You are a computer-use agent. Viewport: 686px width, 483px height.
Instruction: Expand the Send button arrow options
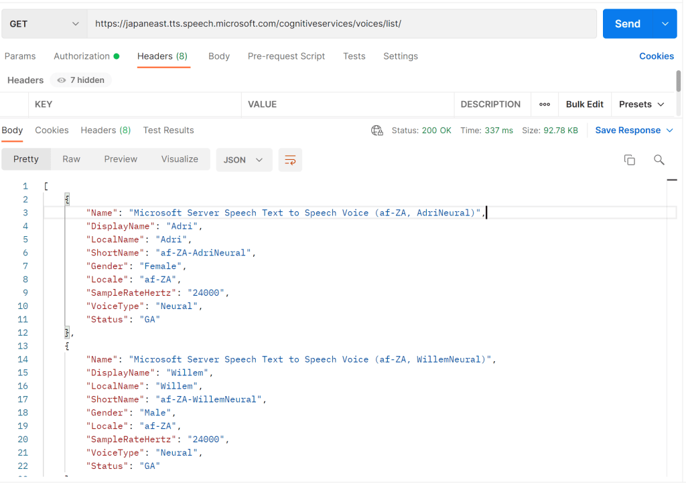point(665,24)
